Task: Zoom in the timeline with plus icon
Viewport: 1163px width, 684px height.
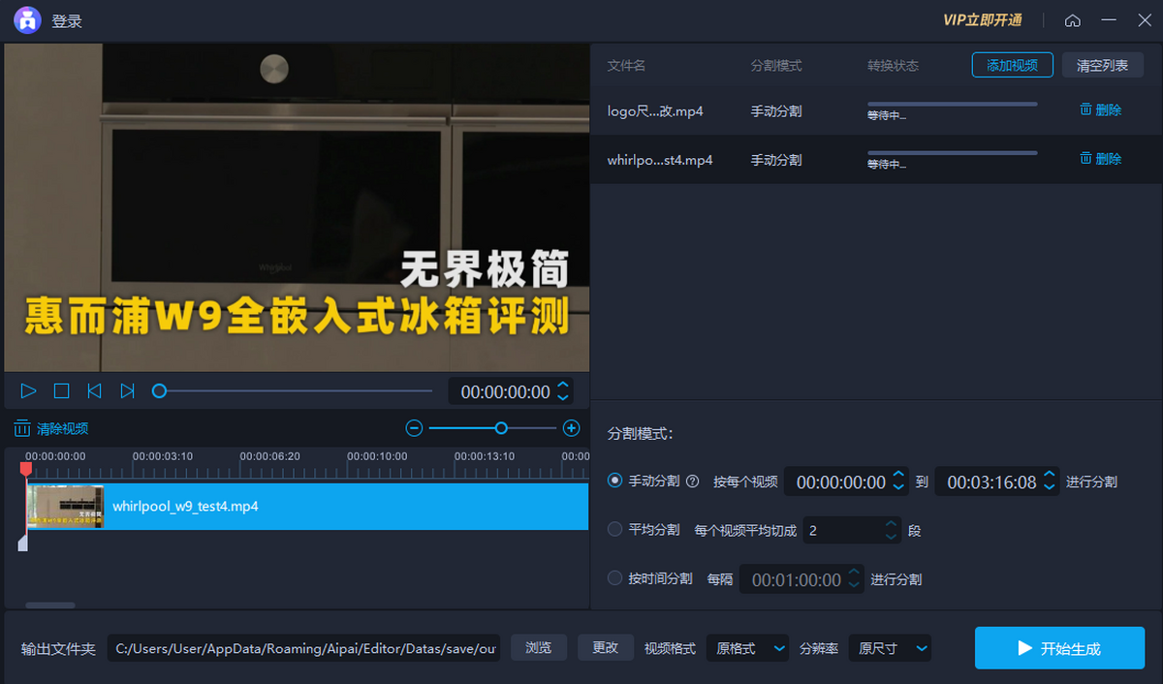Action: 572,428
